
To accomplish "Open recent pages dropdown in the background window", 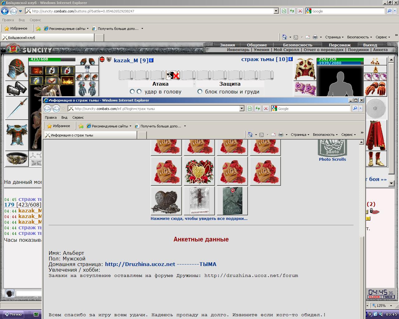I will 21,11.
